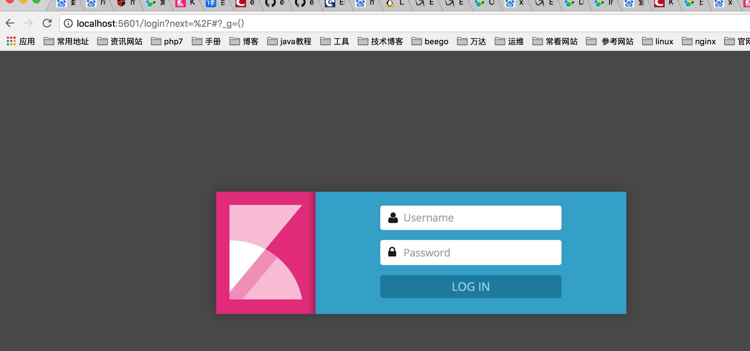
Task: Open the 技术博客 bookmark folder
Action: (381, 41)
